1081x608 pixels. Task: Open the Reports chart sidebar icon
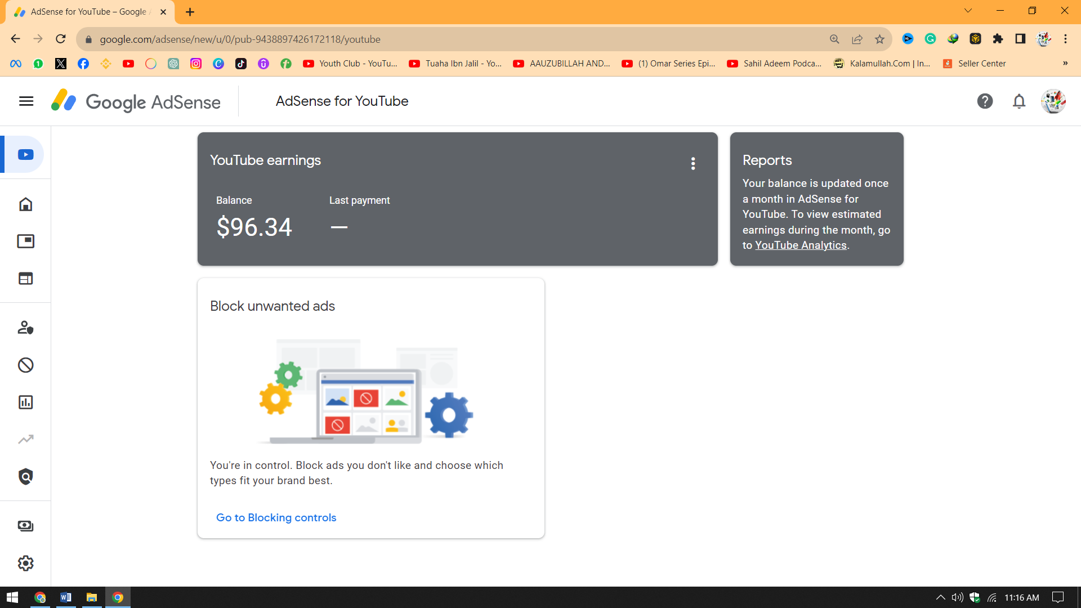coord(25,402)
